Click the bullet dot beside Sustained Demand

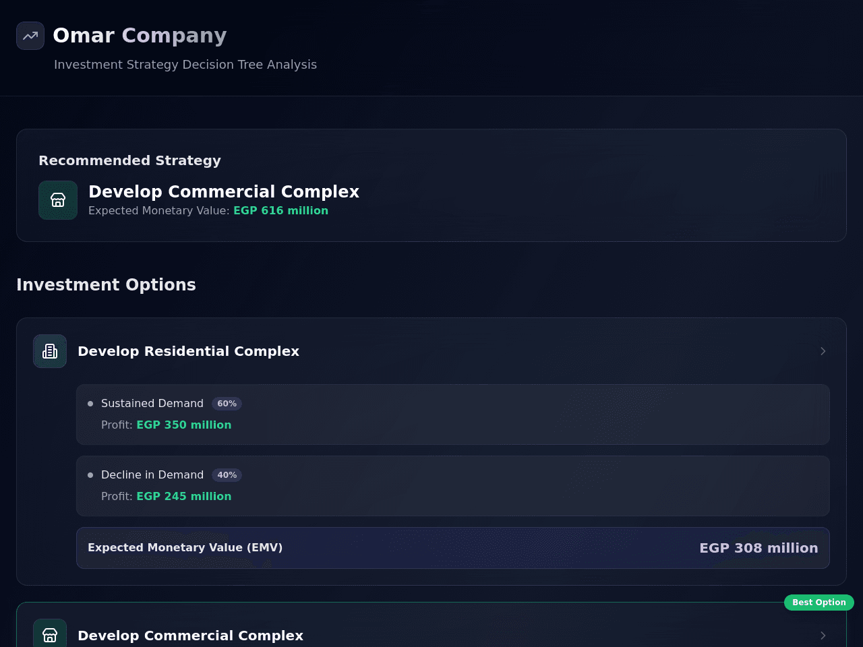pos(90,404)
